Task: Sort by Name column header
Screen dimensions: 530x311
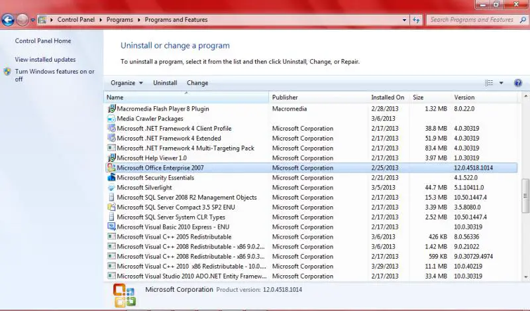Action: tap(186, 97)
